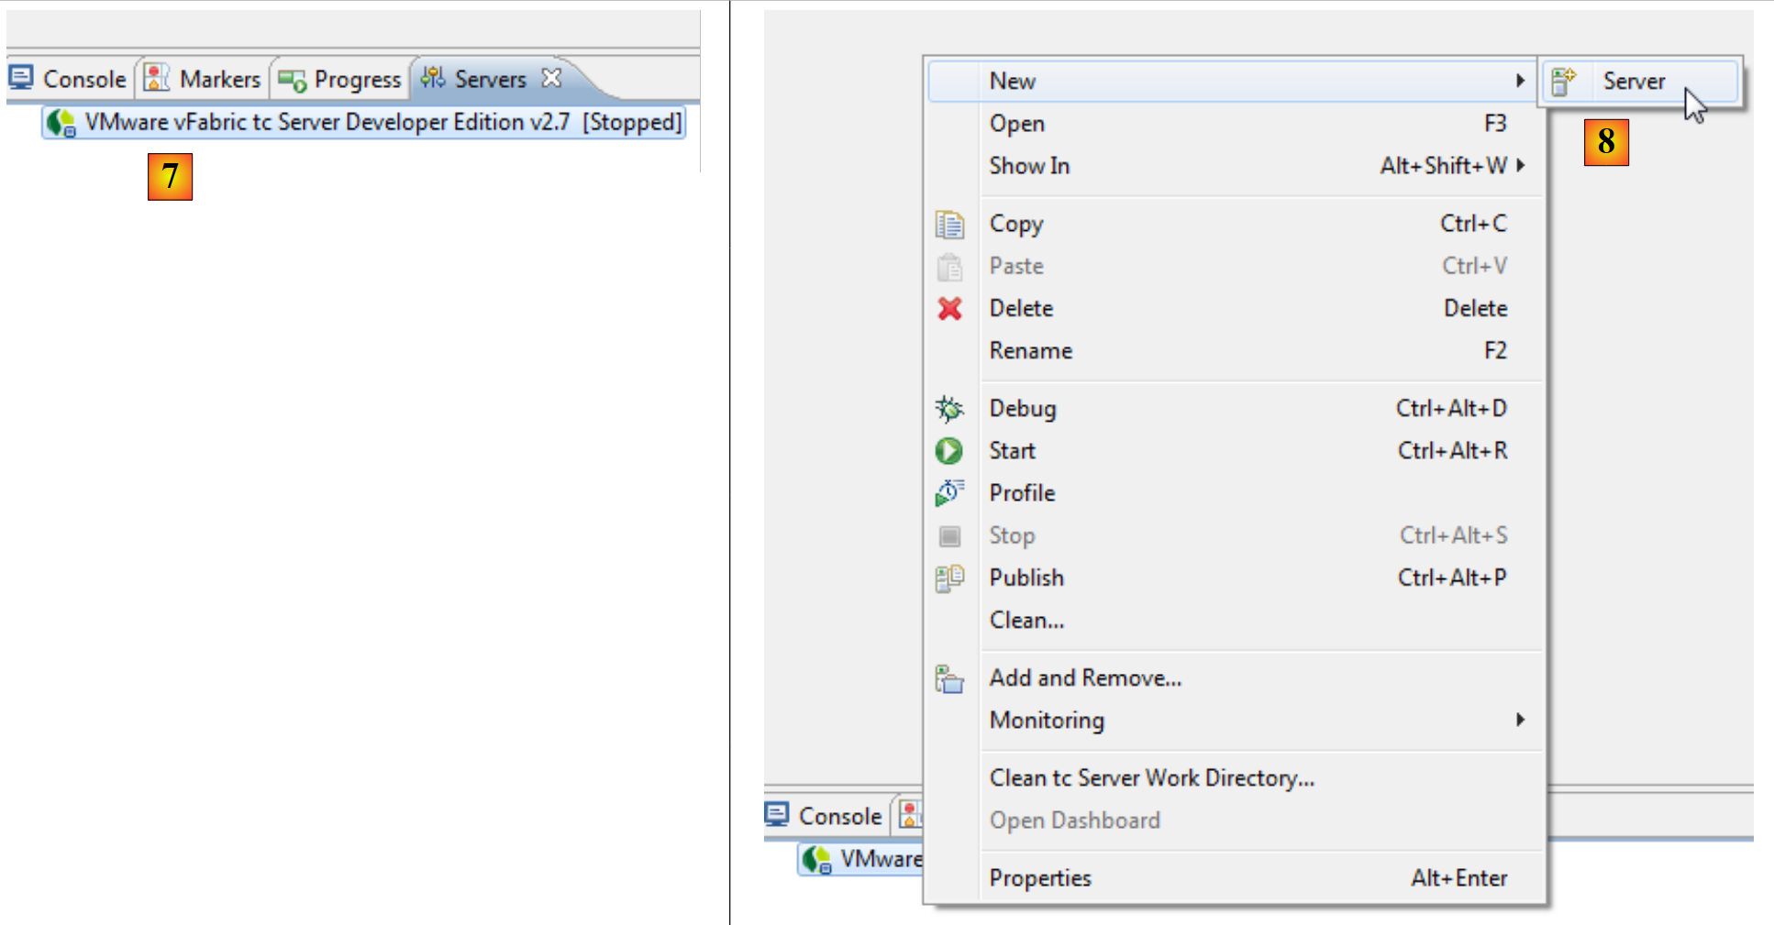Viewport: 1774px width, 925px height.
Task: Expand the Monitoring submenu arrow
Action: (1520, 721)
